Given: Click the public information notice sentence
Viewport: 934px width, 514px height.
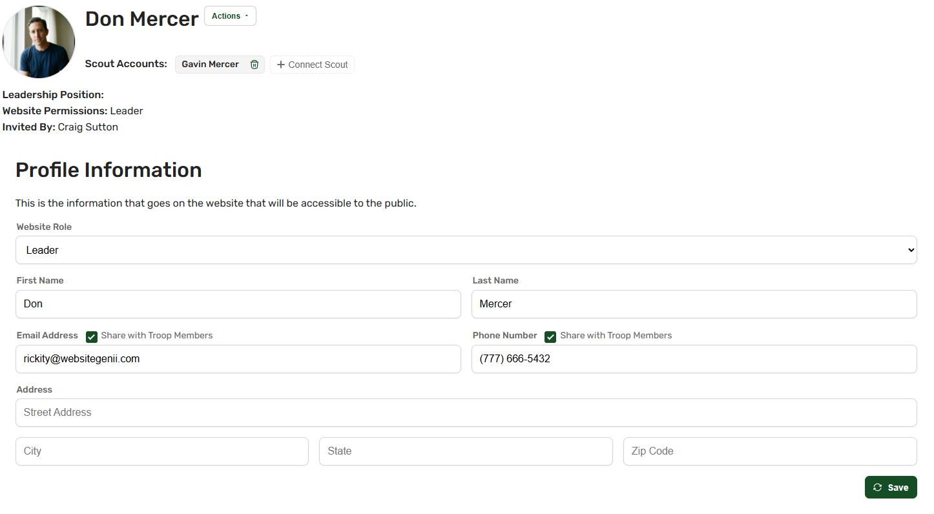Looking at the screenshot, I should 216,203.
